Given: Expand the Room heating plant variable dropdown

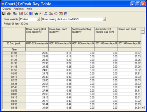Looking at the screenshot, I should coord(104,19).
